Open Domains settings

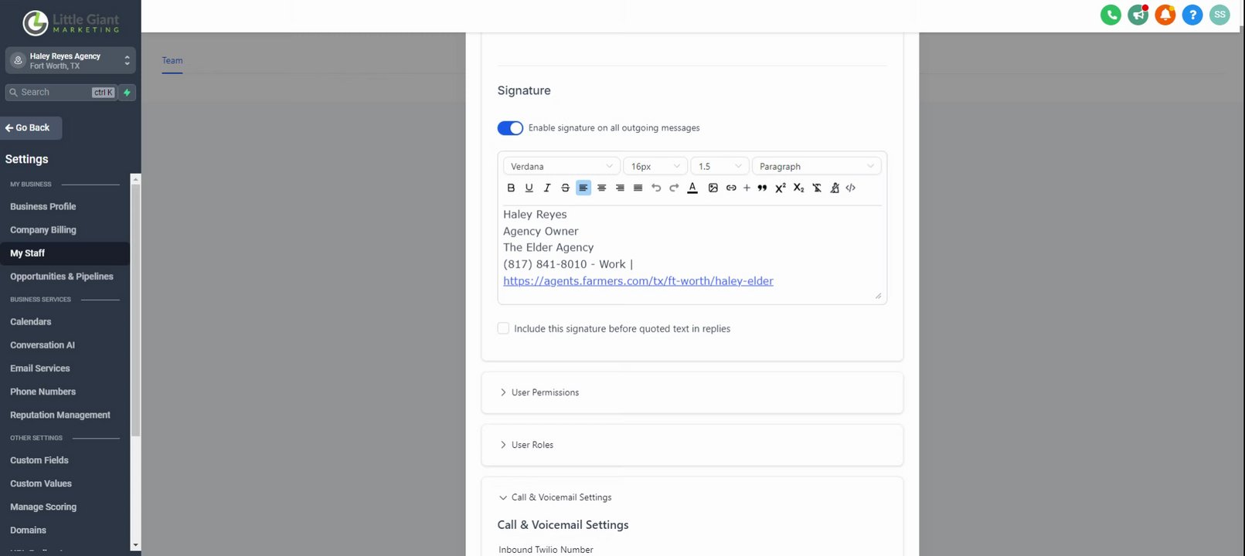[29, 530]
